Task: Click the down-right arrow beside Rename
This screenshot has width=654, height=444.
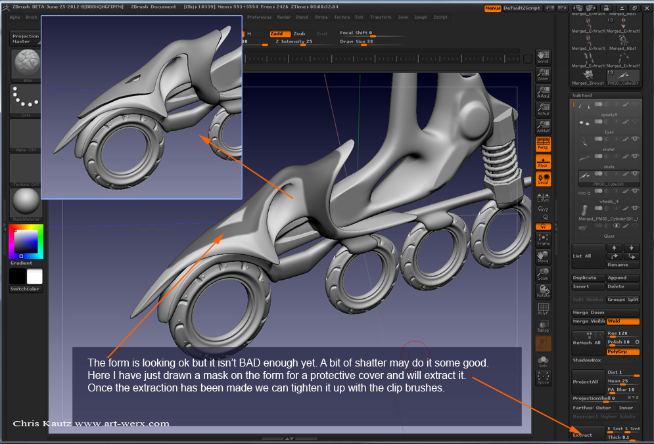Action: tap(632, 256)
